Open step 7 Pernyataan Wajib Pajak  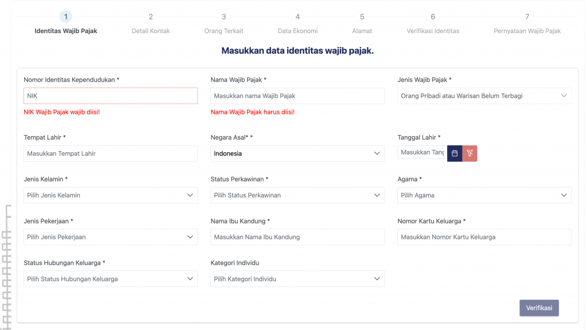click(527, 23)
